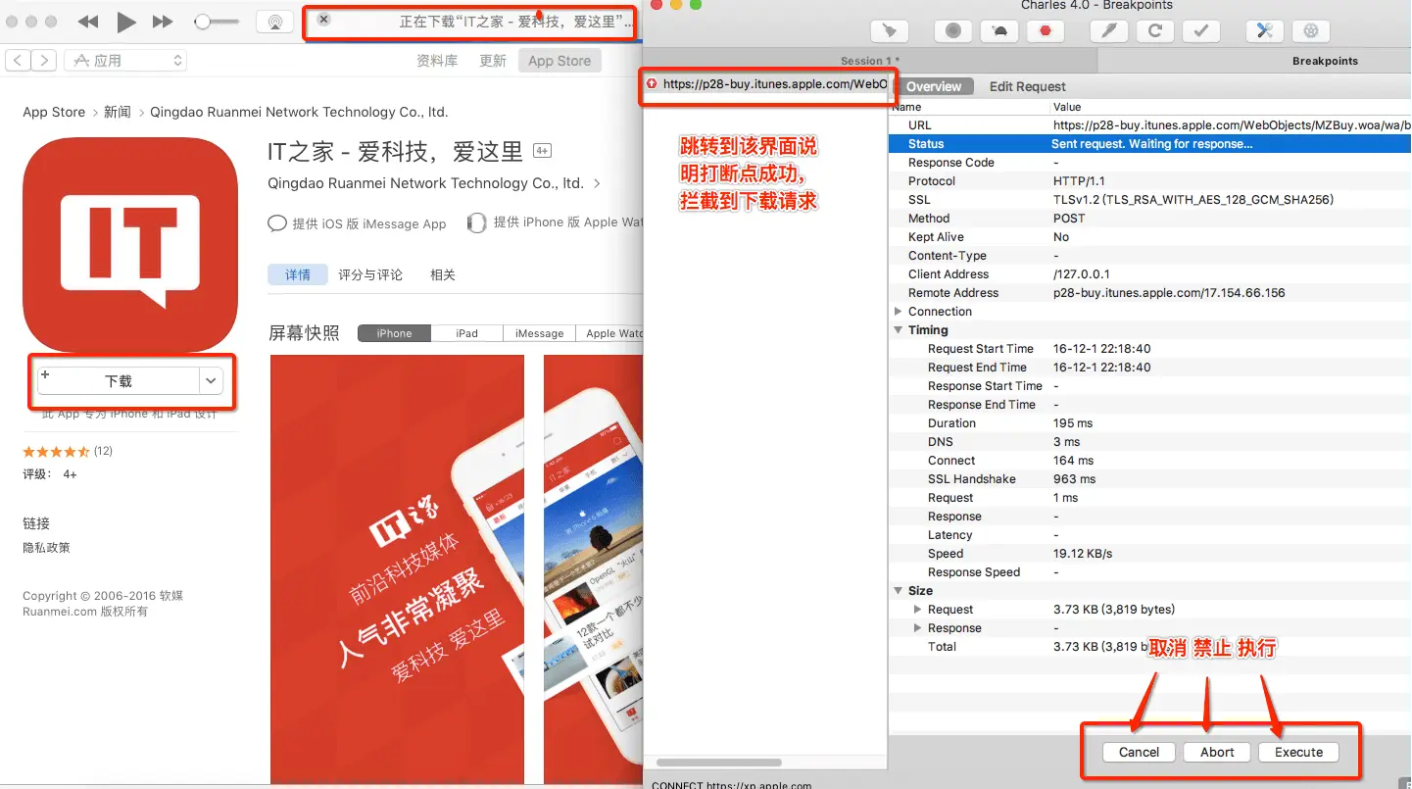
Task: Select the Method row showing POST
Action: pos(1149,219)
